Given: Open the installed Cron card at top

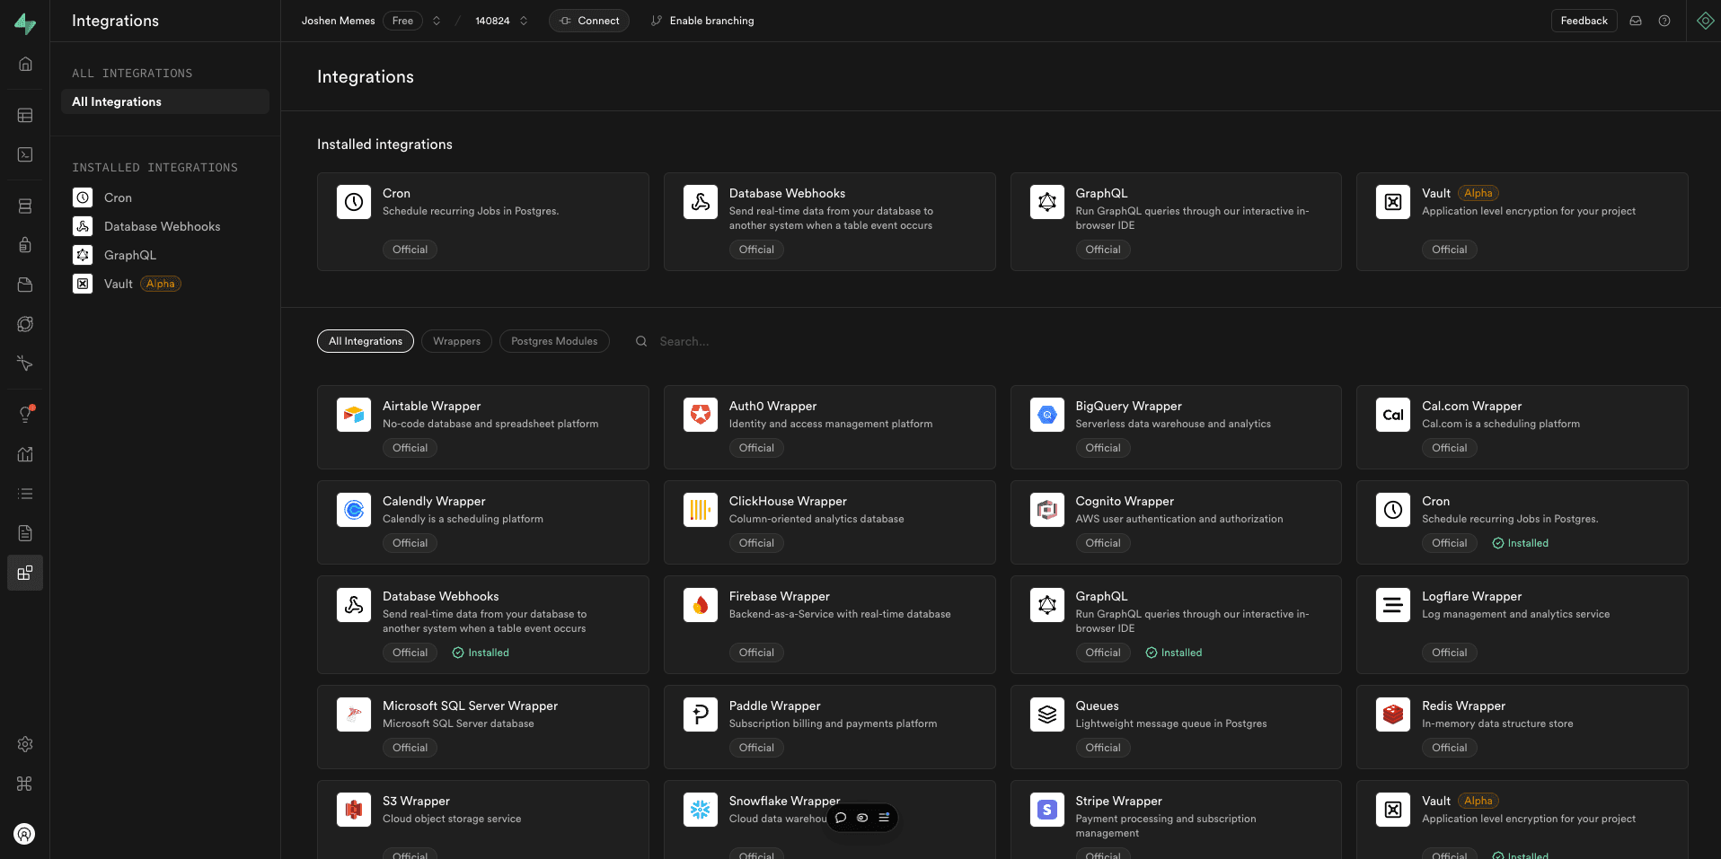Looking at the screenshot, I should [483, 222].
